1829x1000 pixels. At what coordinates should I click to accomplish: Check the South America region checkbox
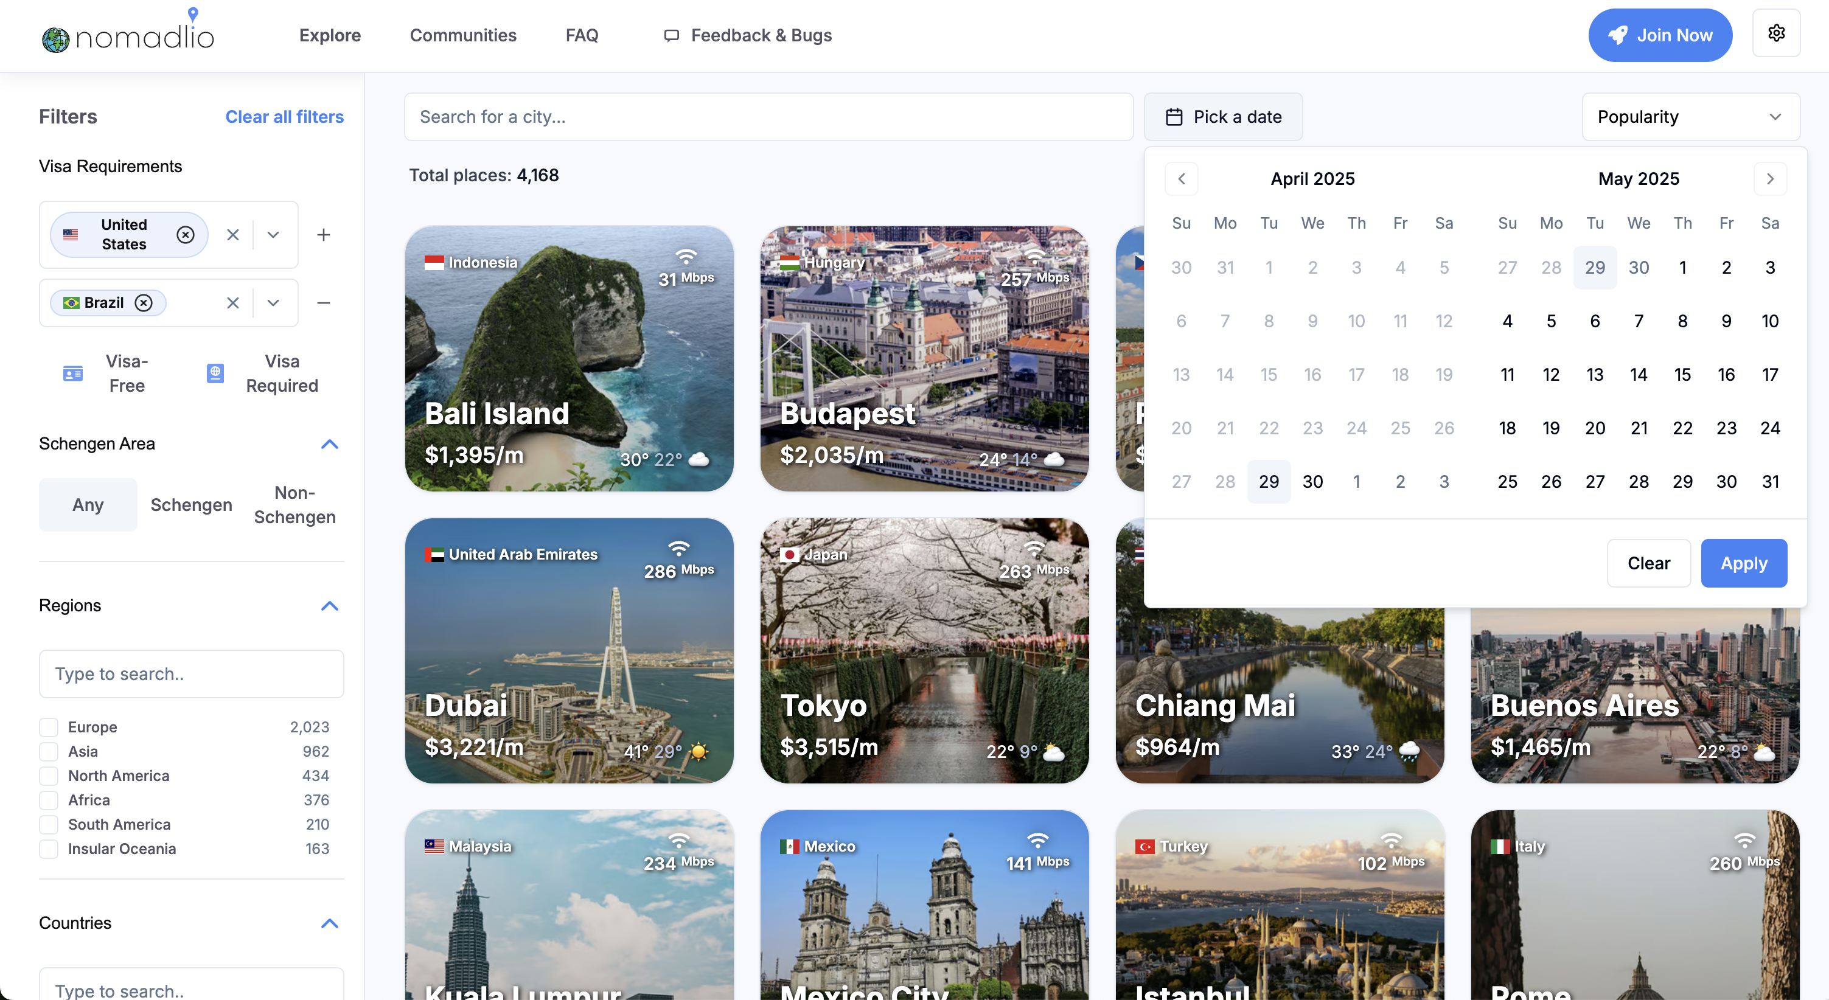click(49, 825)
